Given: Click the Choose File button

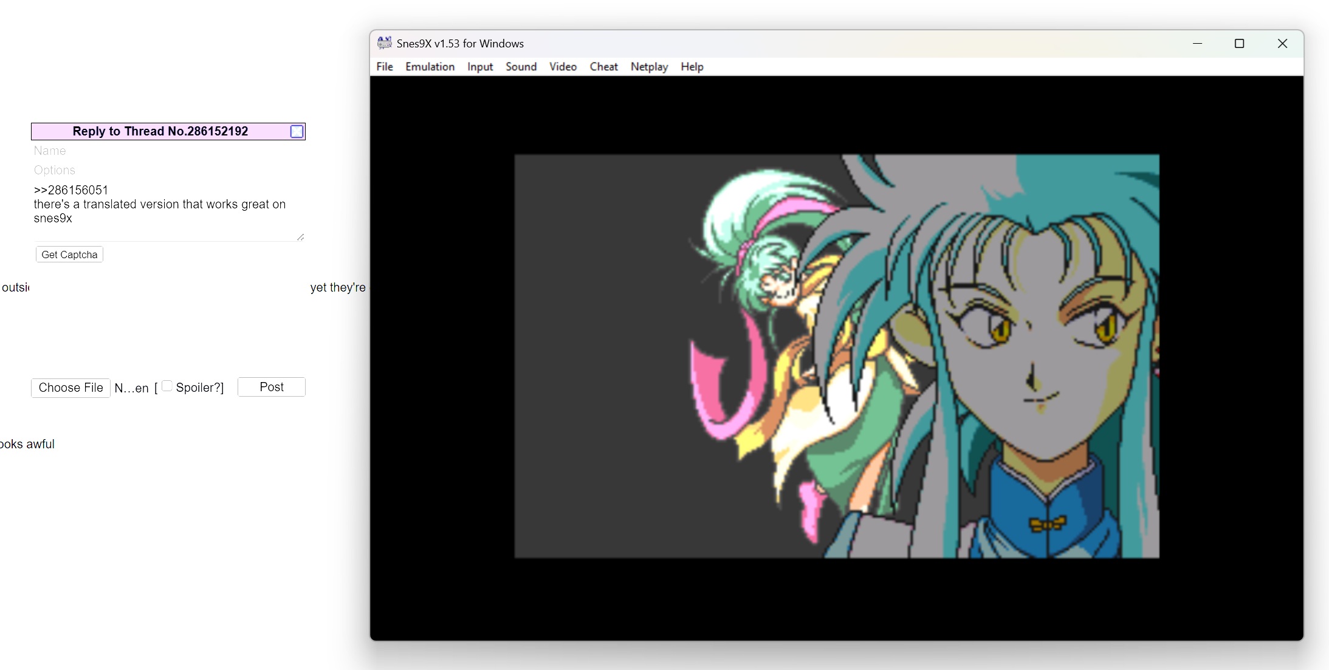Looking at the screenshot, I should coord(70,388).
